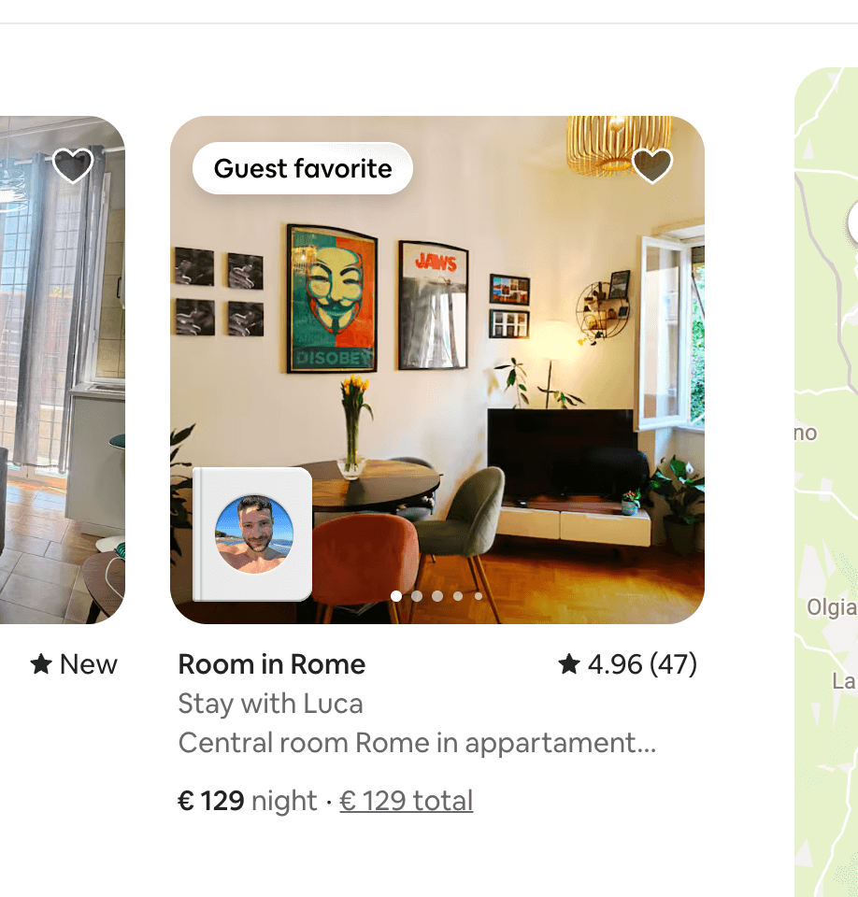Jump to the fifth photo dot
The image size is (858, 897).
coord(479,596)
